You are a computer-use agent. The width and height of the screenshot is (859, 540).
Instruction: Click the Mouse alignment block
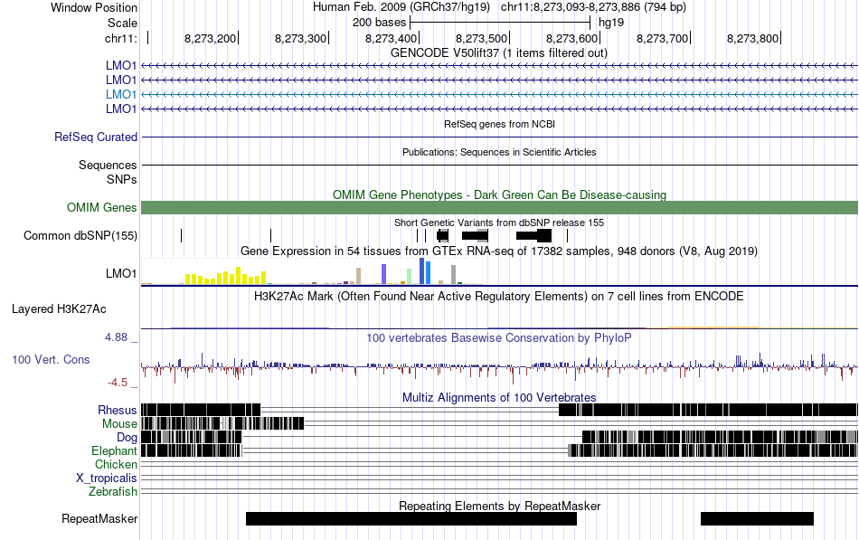(x=222, y=424)
